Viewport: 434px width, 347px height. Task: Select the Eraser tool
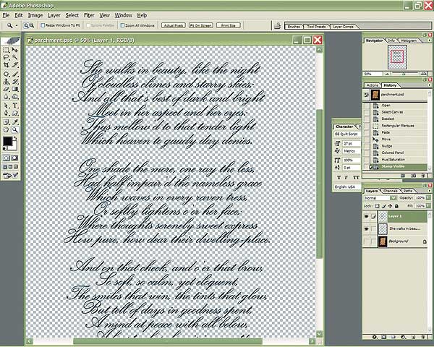(x=6, y=89)
